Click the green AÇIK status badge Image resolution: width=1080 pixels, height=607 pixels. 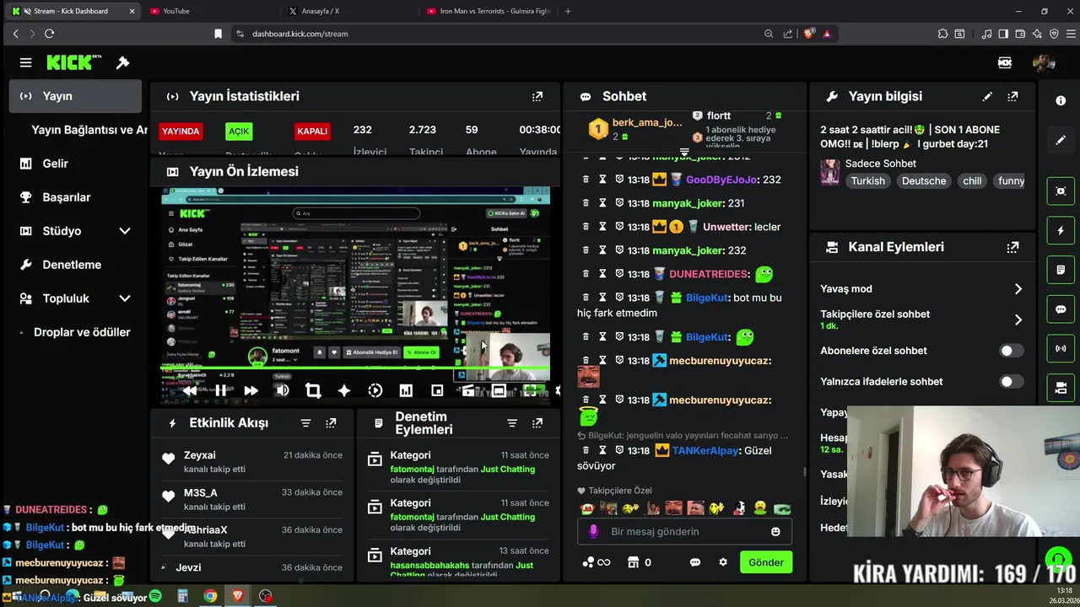point(239,132)
